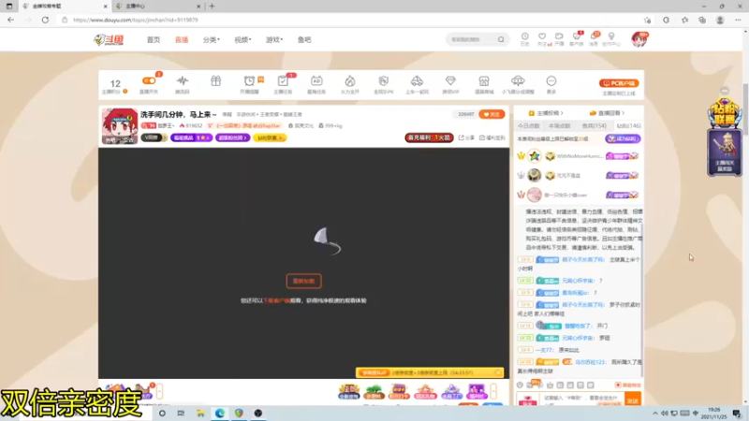Expand the 视频 video dropdown
The height and width of the screenshot is (421, 749).
242,39
